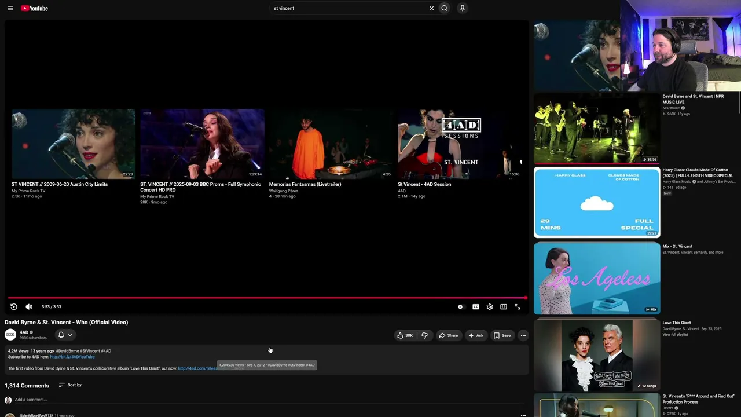Click the 'St VINCENT // 2009-06-20 Austin City Limits' title
The height and width of the screenshot is (417, 741).
(60, 184)
